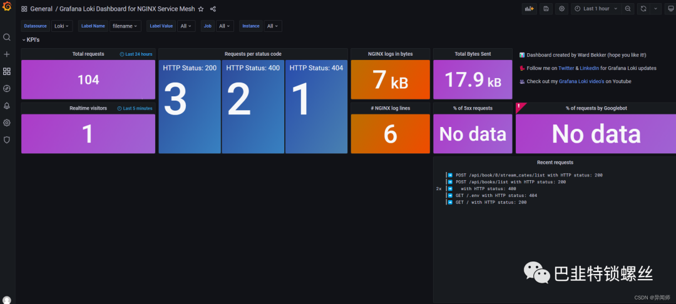The height and width of the screenshot is (304, 676).
Task: Click the 17.9 kB bytes sent value
Action: 473,80
